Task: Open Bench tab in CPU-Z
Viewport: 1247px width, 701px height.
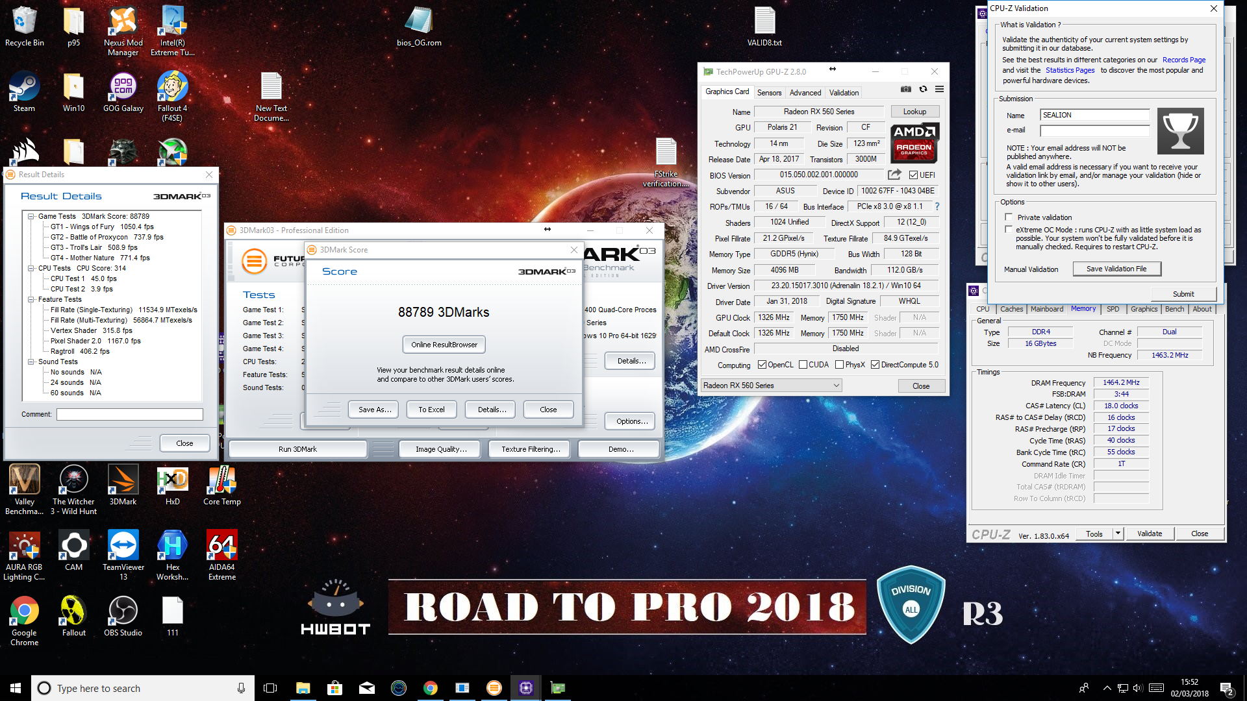Action: [1174, 309]
